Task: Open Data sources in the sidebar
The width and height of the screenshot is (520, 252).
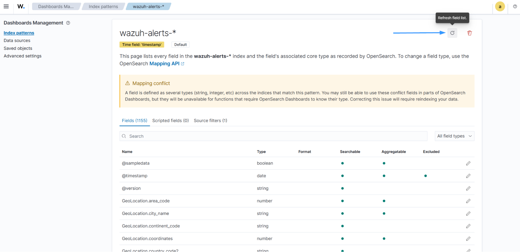Action: [x=17, y=41]
